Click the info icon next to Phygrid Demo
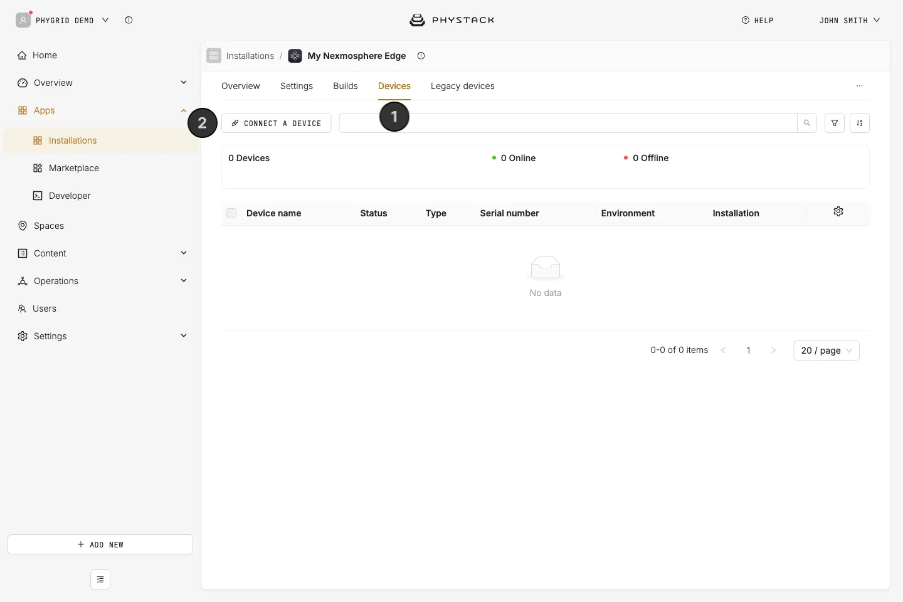The height and width of the screenshot is (602, 903). [x=129, y=20]
